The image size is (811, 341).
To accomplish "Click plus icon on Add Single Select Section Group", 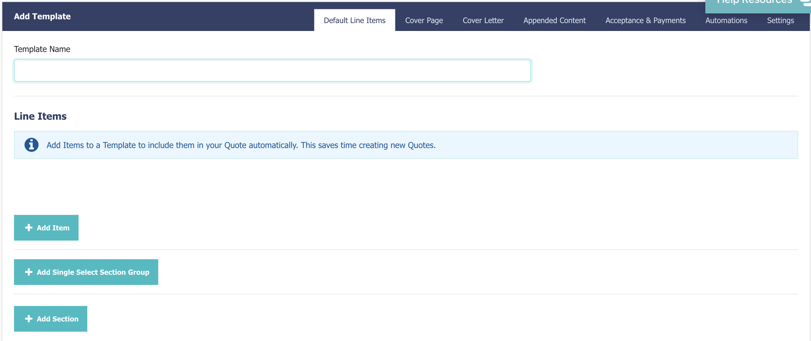I will 29,272.
